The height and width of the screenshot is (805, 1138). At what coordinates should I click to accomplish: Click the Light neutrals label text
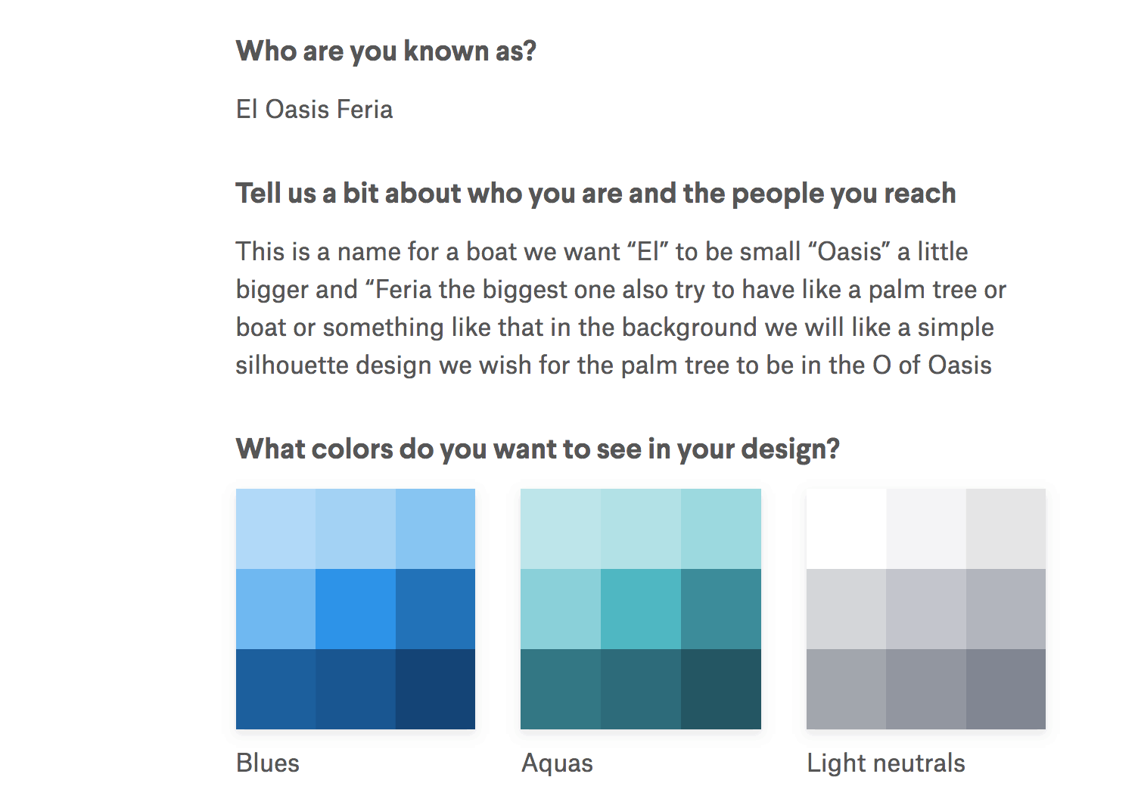click(886, 763)
